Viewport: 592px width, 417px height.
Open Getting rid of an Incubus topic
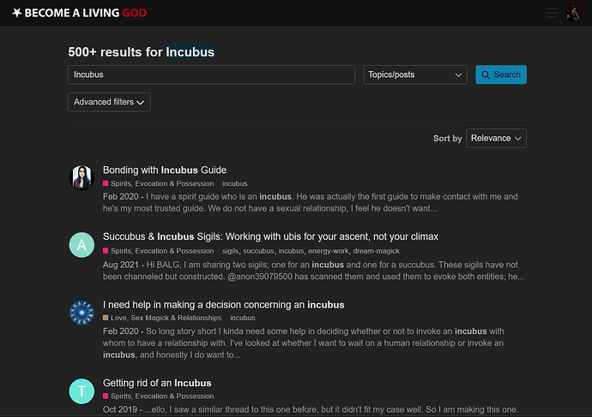click(x=157, y=383)
